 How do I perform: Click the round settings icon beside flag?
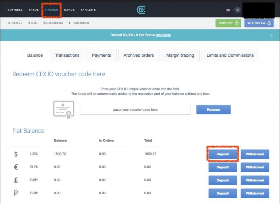[237, 10]
